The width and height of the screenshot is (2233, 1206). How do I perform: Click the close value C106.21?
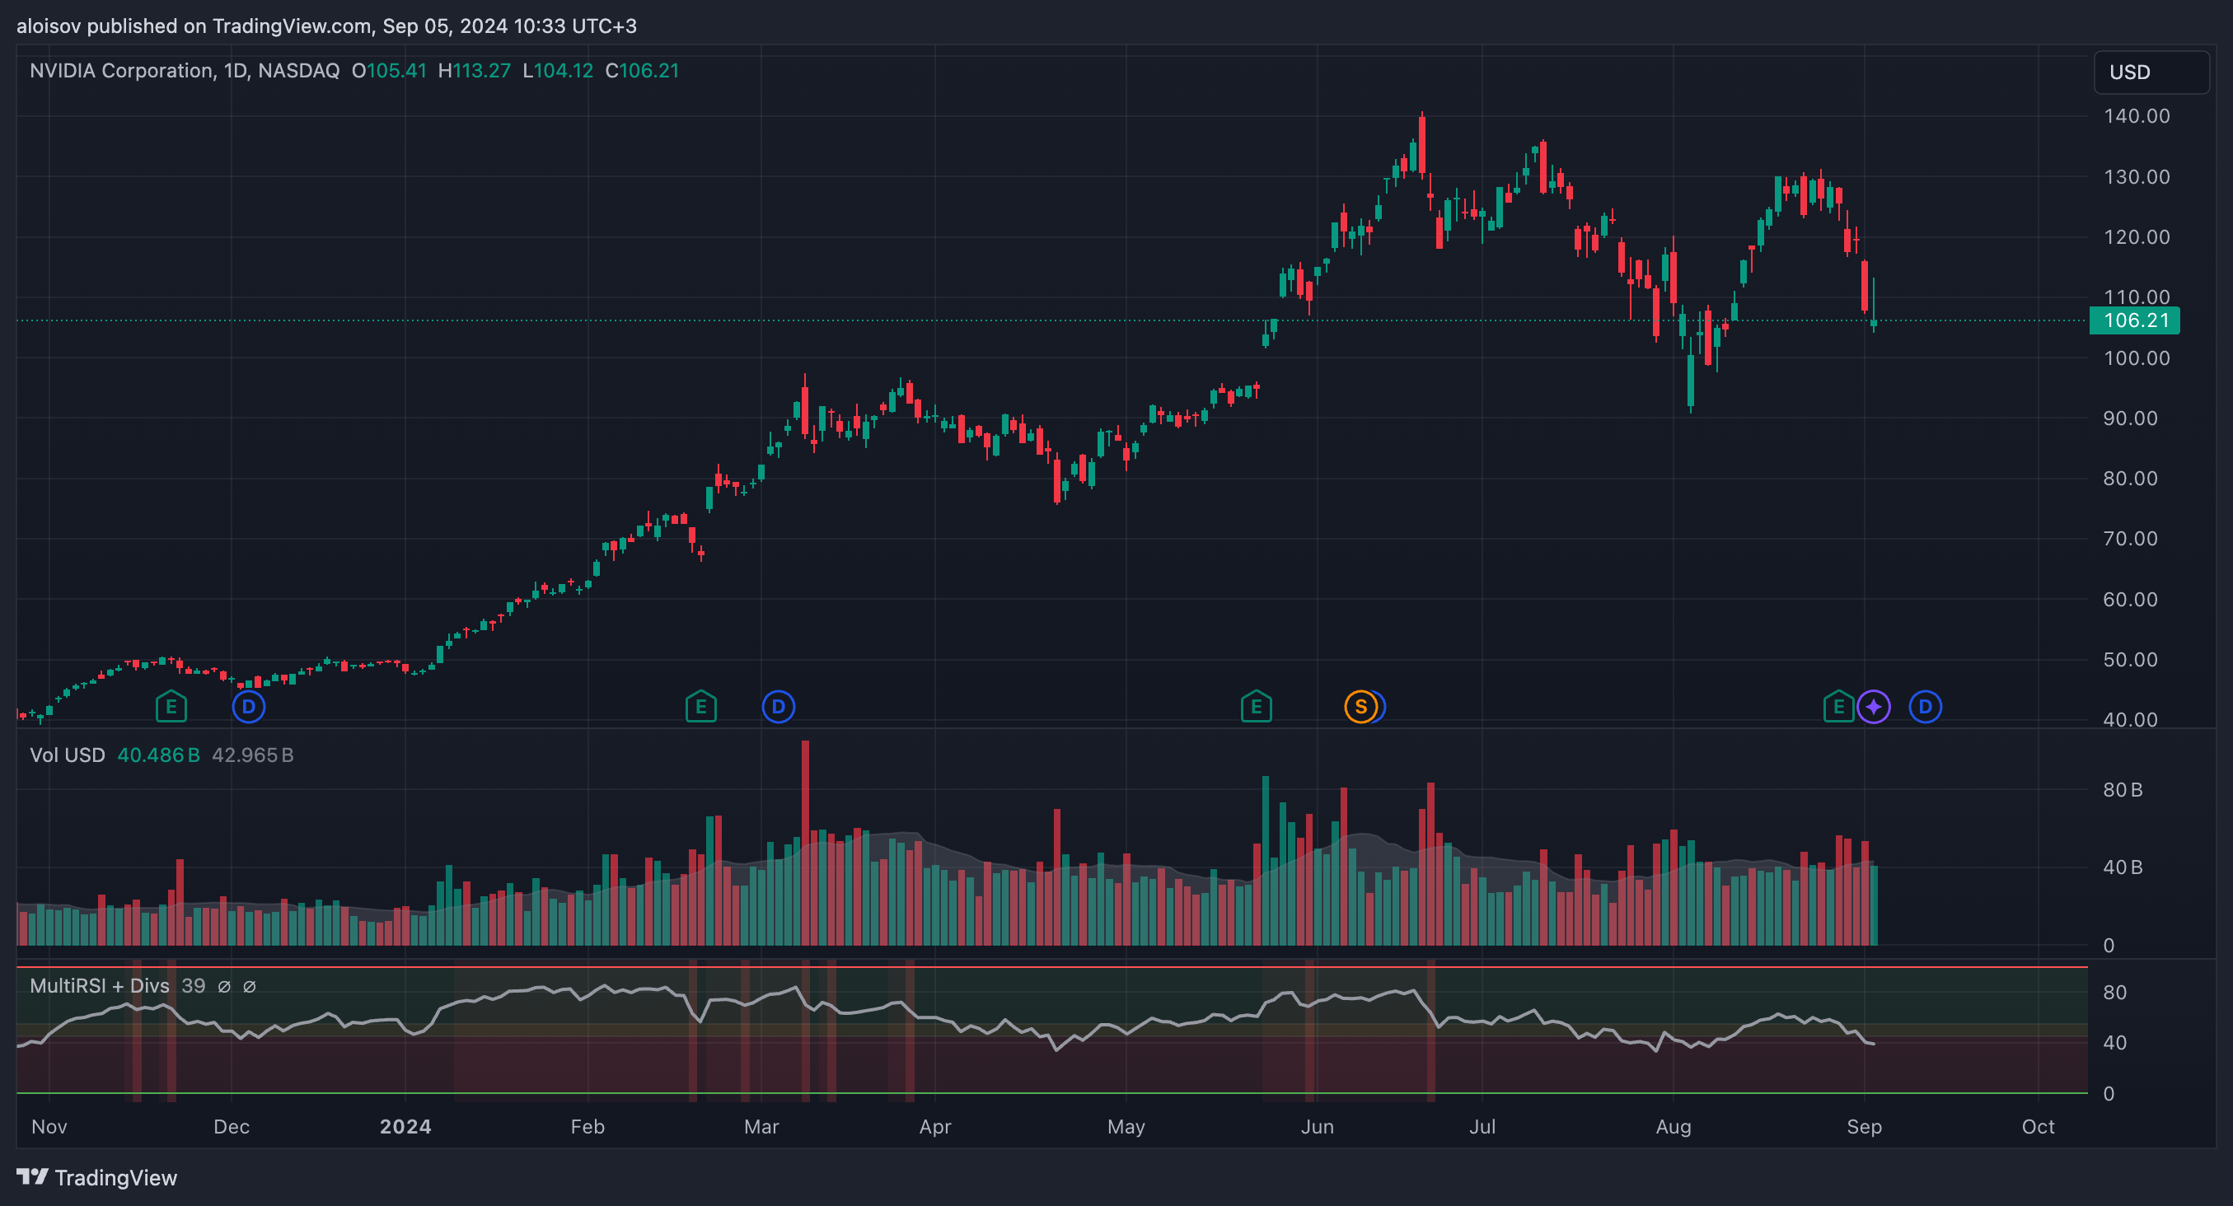click(643, 71)
